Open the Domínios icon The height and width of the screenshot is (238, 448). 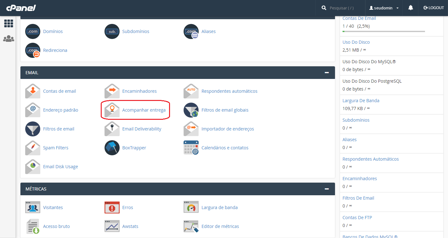(x=33, y=31)
